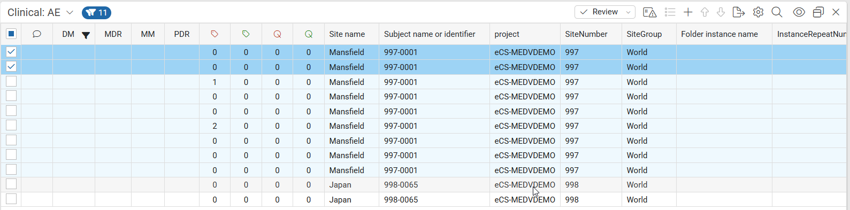Toggle the eye visibility icon
The image size is (850, 210).
pos(799,12)
